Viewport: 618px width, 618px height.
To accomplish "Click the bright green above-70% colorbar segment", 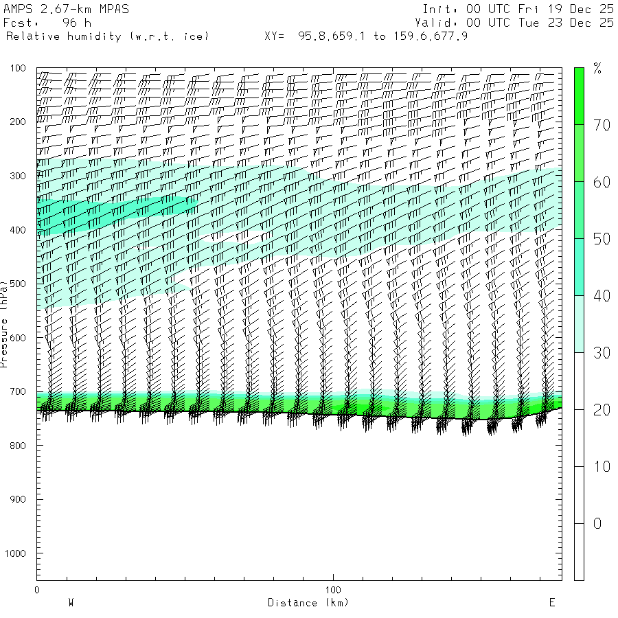I will 579,96.
